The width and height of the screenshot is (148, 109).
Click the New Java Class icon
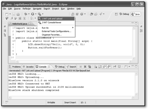[x=82, y=14]
